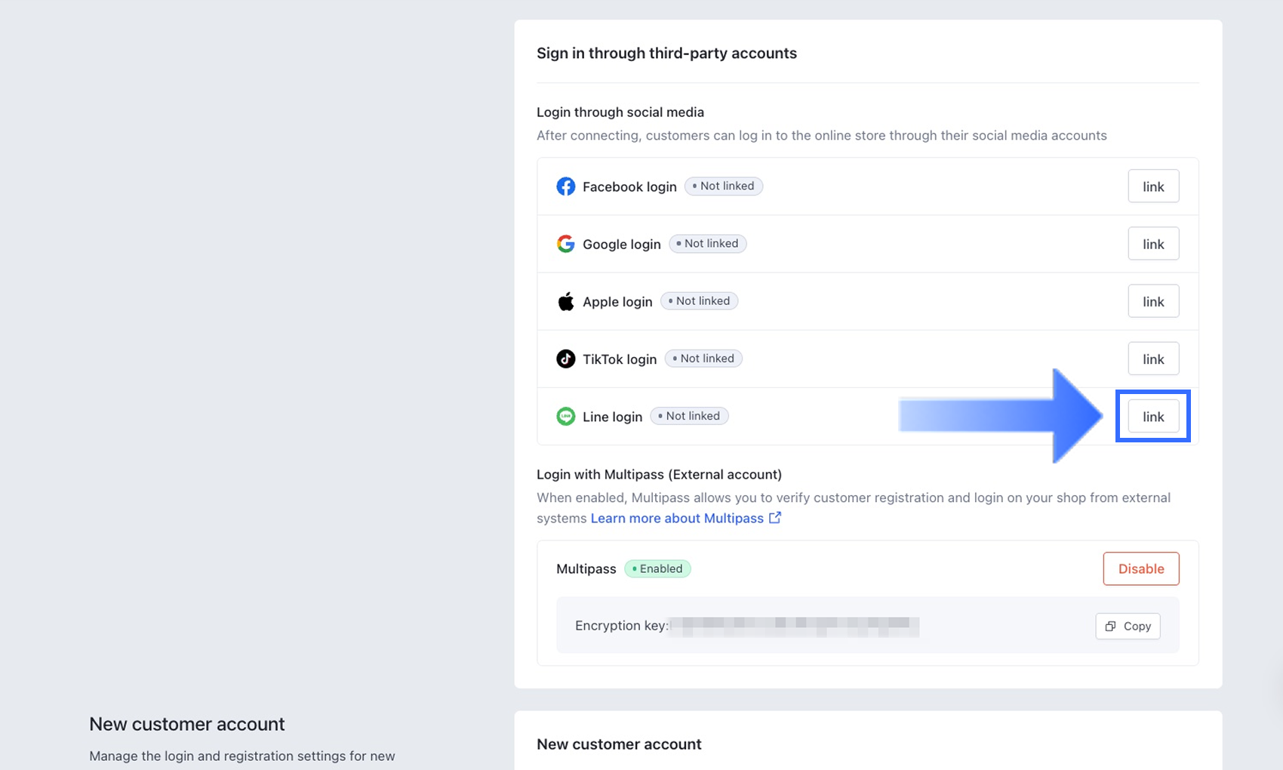
Task: Click the Facebook Not linked status badge
Action: pyautogui.click(x=723, y=186)
